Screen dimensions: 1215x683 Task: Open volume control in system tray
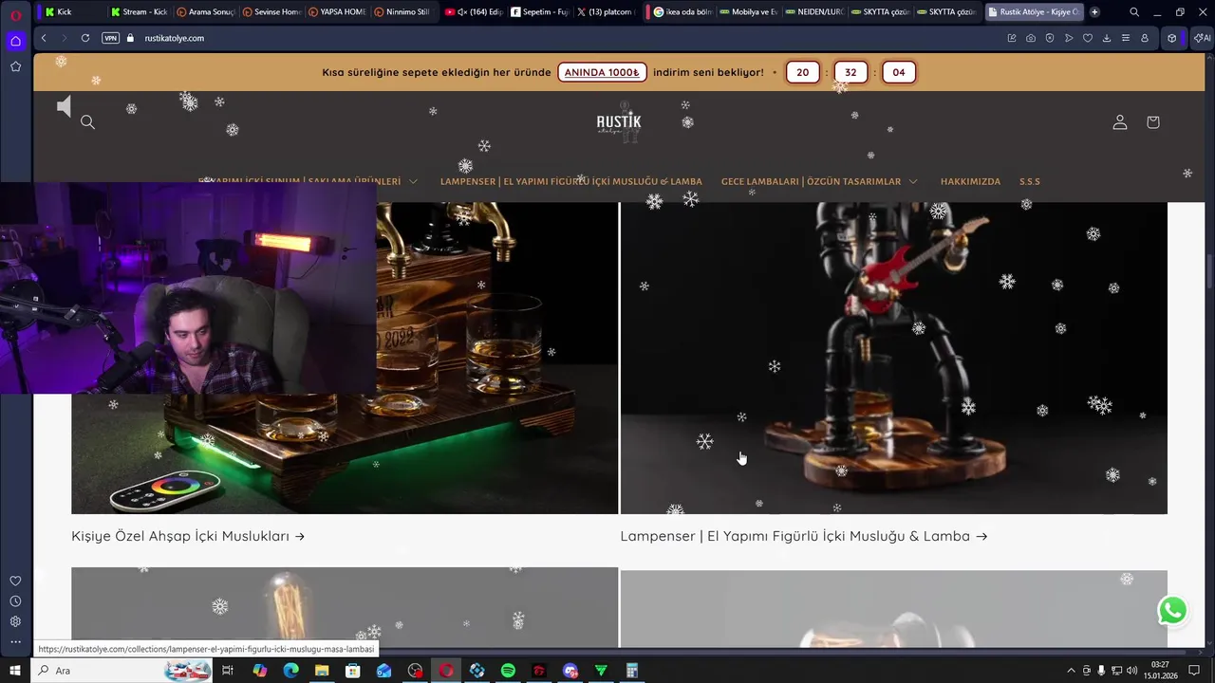pos(1131,671)
